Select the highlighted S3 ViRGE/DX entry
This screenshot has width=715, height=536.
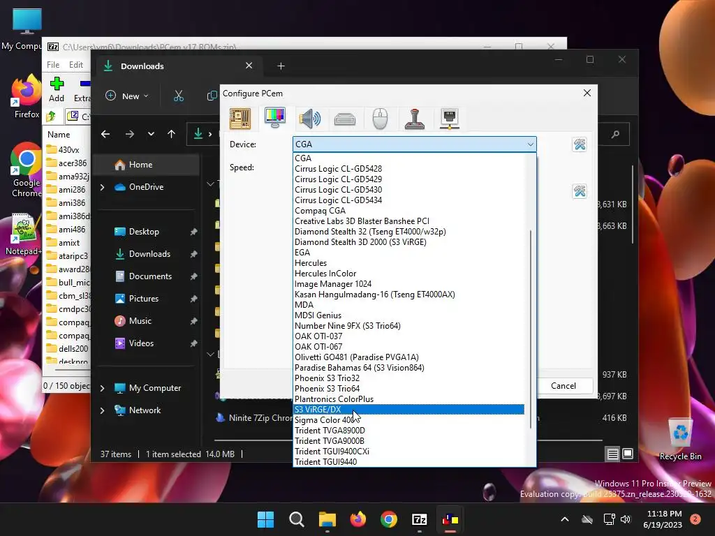pos(408,409)
